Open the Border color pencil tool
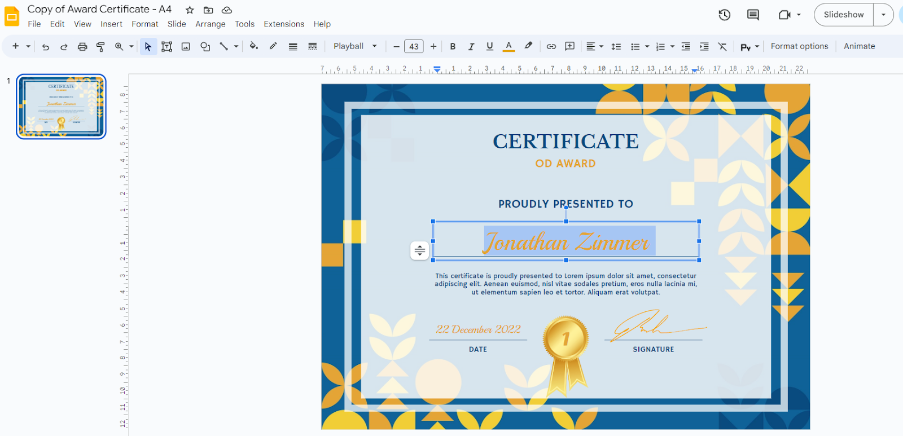This screenshot has height=436, width=903. (x=273, y=46)
